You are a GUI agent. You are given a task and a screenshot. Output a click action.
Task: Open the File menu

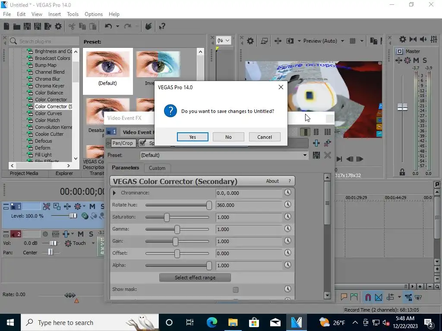pos(7,14)
